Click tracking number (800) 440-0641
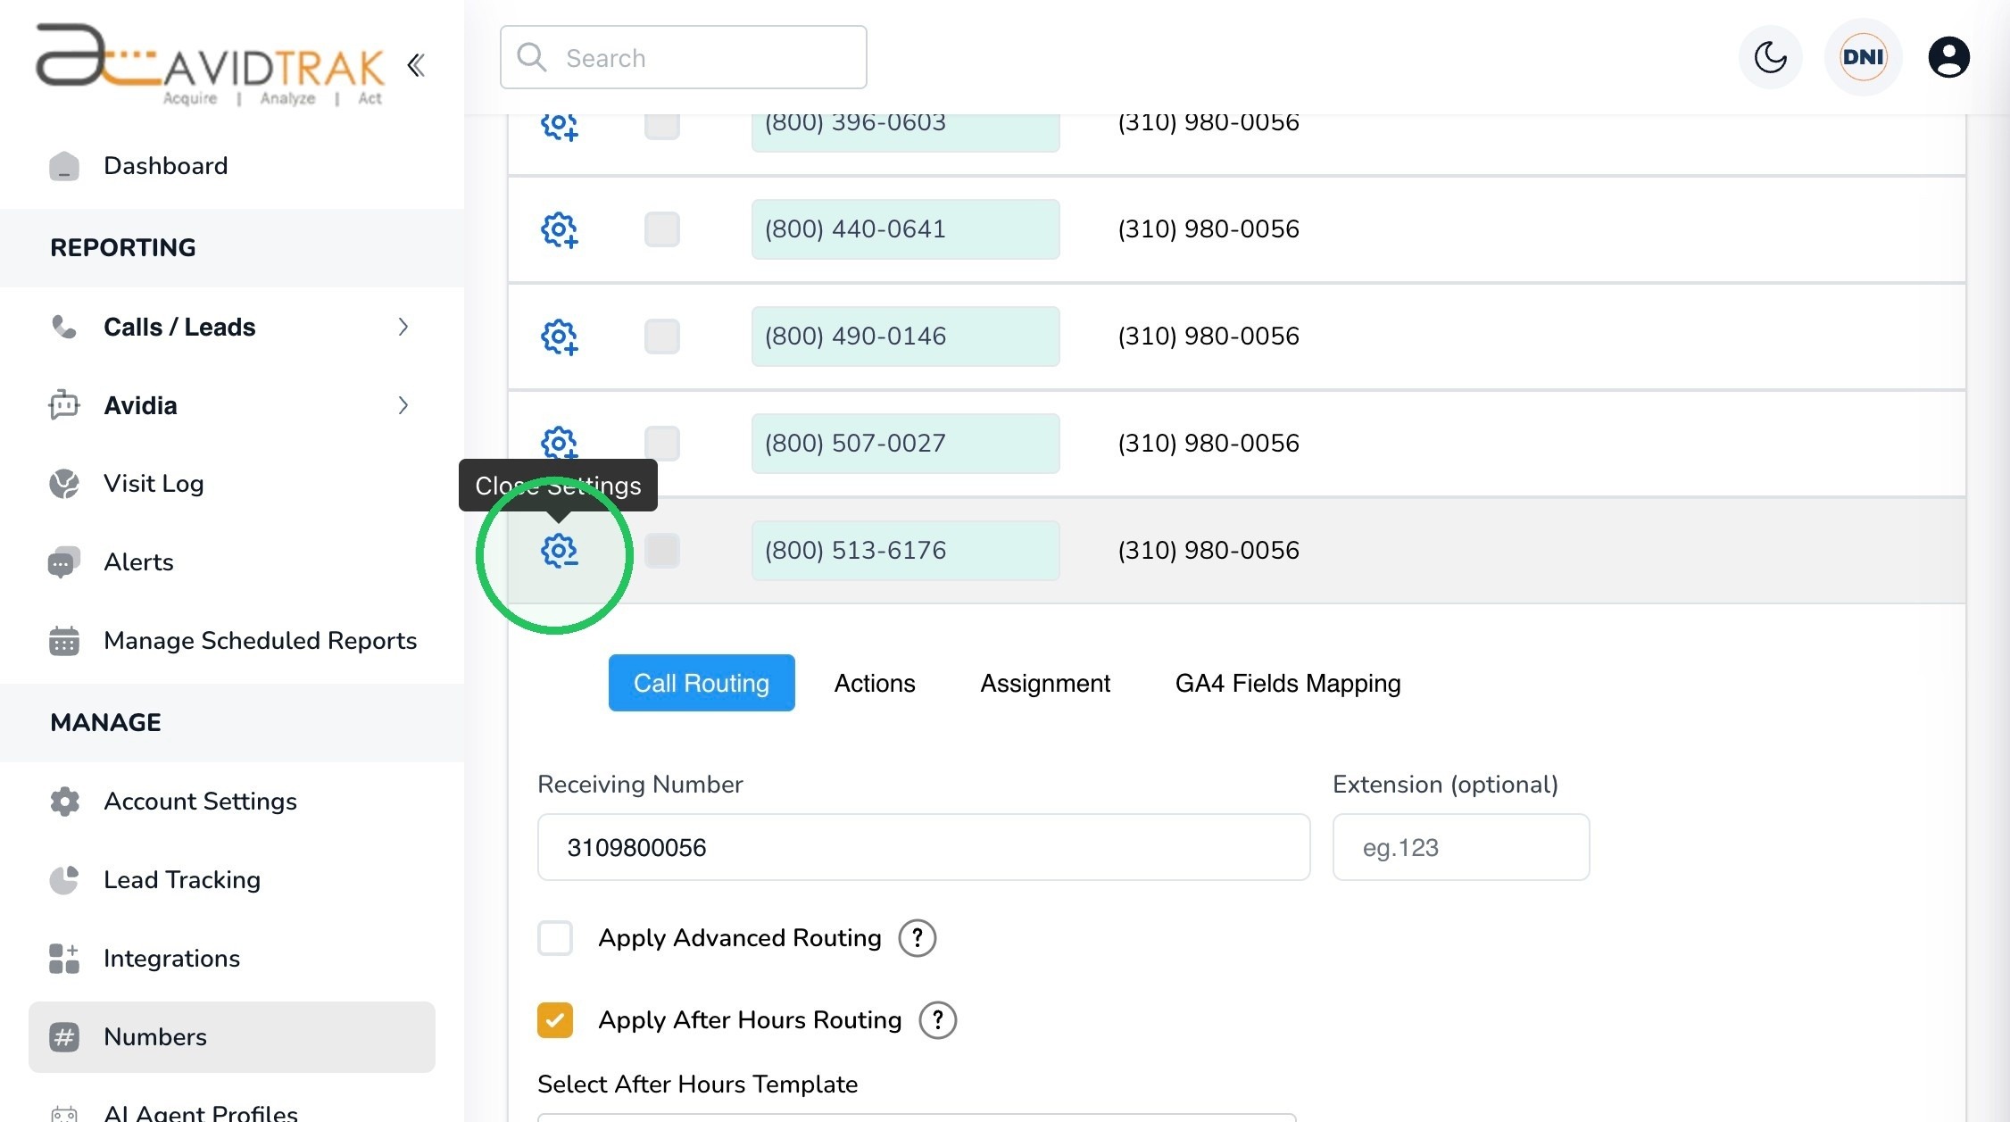 tap(906, 229)
